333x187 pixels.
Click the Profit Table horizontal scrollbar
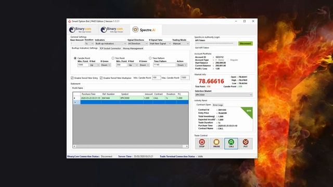(129, 146)
